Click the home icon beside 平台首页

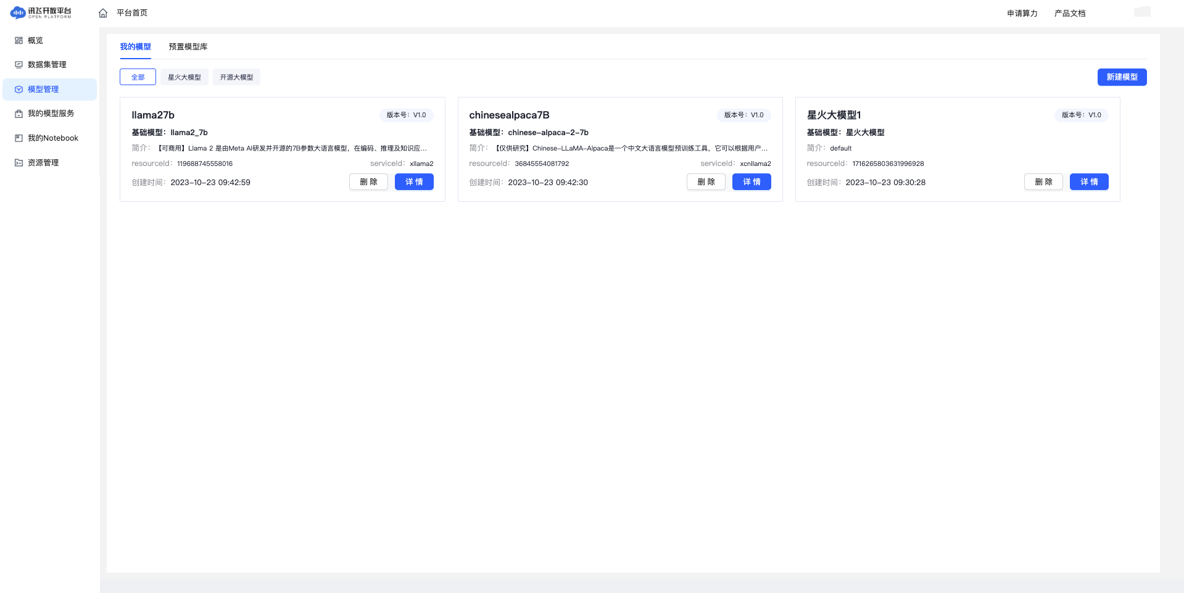103,13
